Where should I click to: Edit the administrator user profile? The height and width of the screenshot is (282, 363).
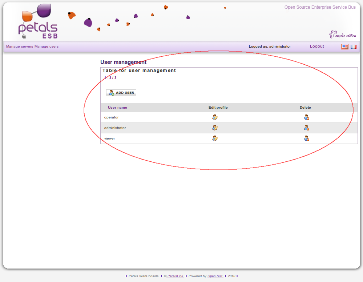tap(215, 128)
